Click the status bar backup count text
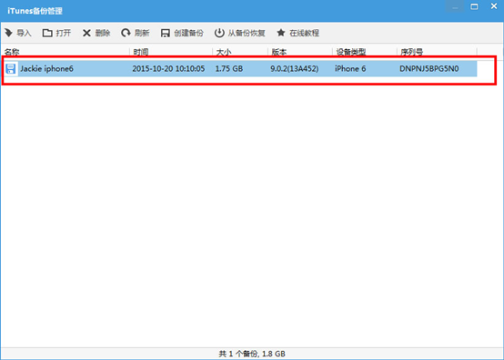 252,354
